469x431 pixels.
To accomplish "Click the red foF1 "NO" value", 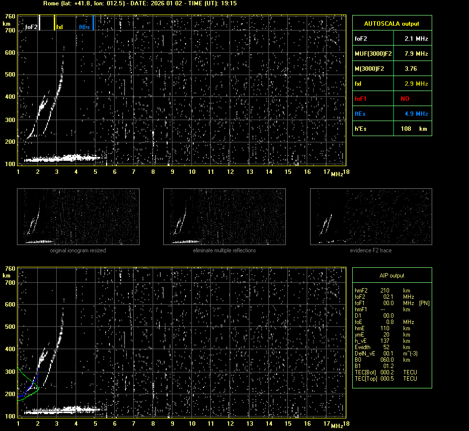I will coord(405,99).
